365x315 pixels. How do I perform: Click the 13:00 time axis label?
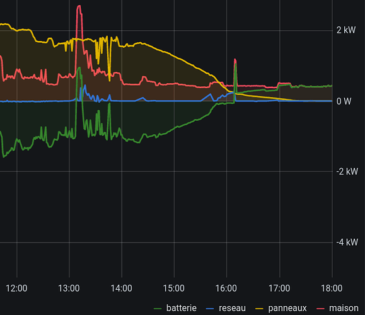(69, 289)
